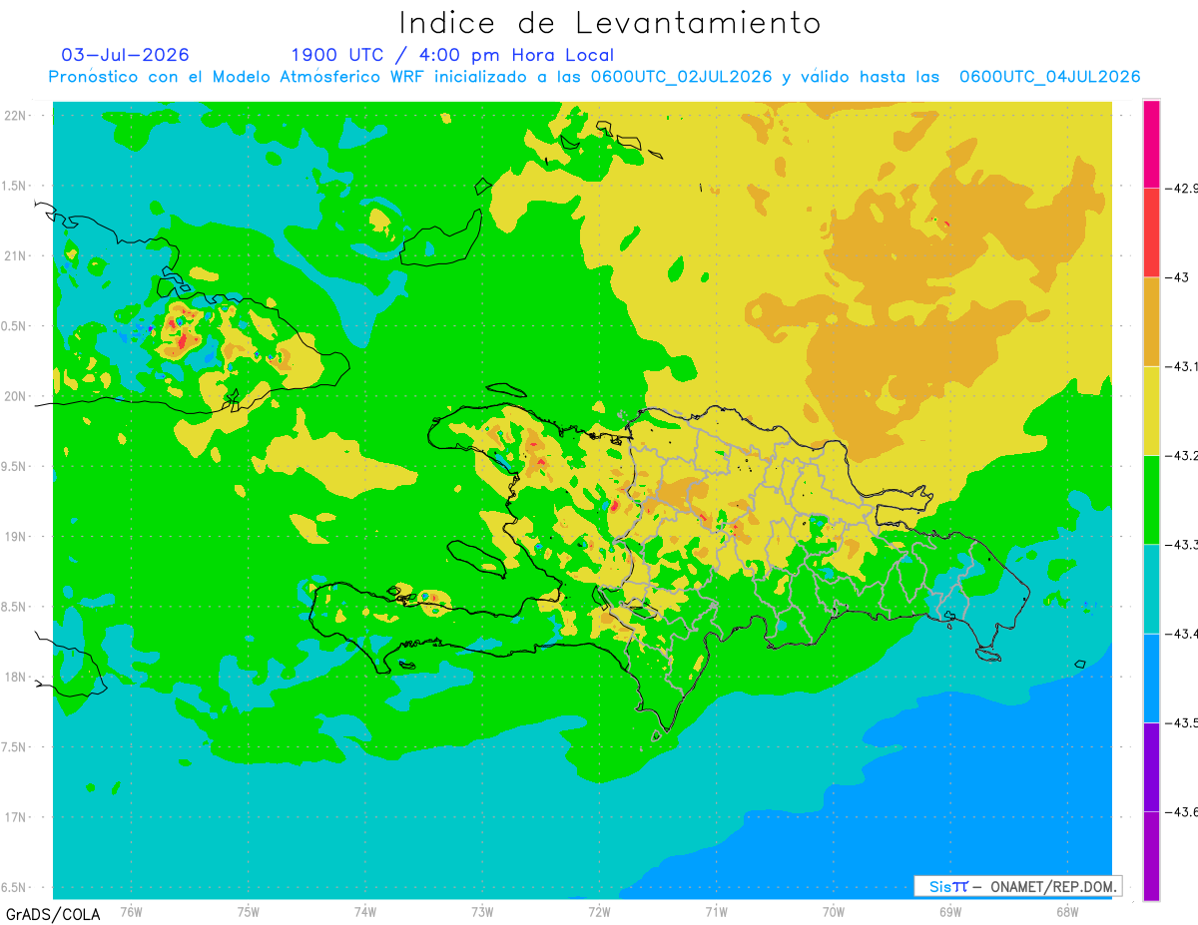This screenshot has width=1198, height=925.
Task: Click the '76W' longitude label
Action: [131, 911]
